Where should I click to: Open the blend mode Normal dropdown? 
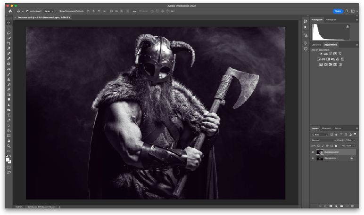[x=323, y=140]
